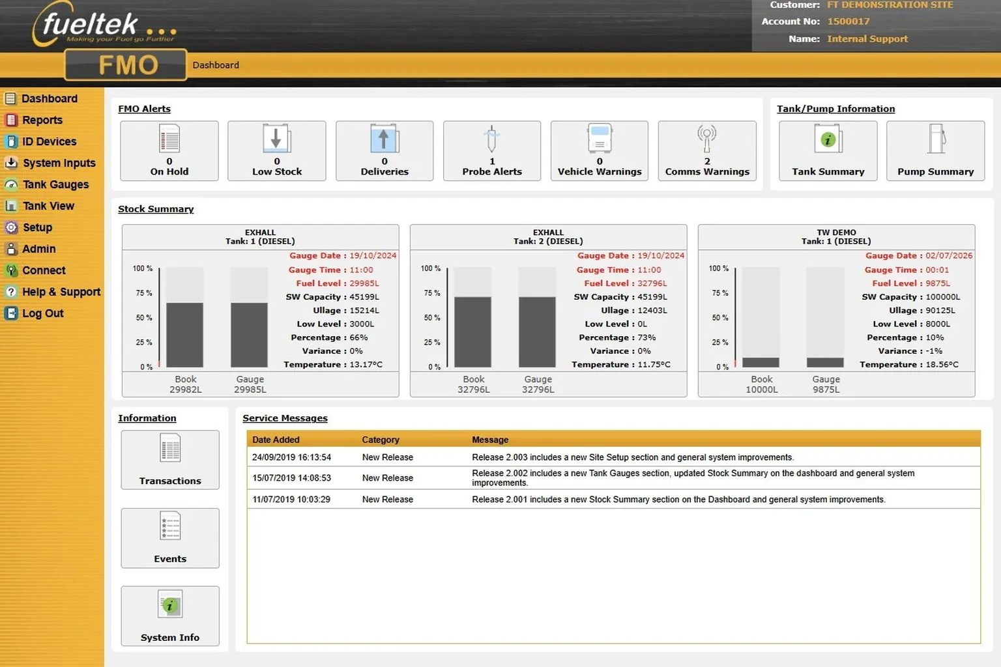1001x667 pixels.
Task: Select the EXHALL Tank 1 Book bar
Action: 184,335
